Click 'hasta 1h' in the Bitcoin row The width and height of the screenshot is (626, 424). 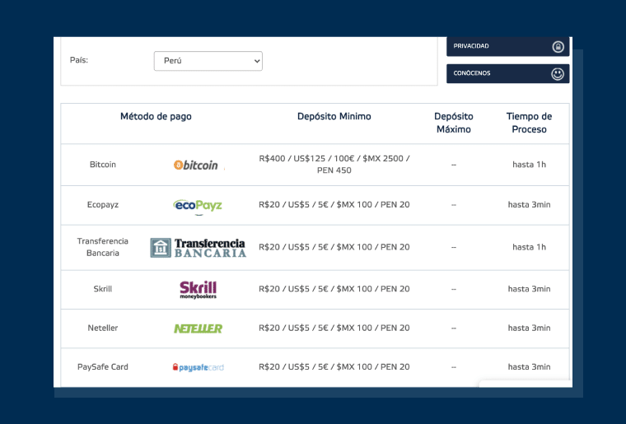(x=529, y=165)
